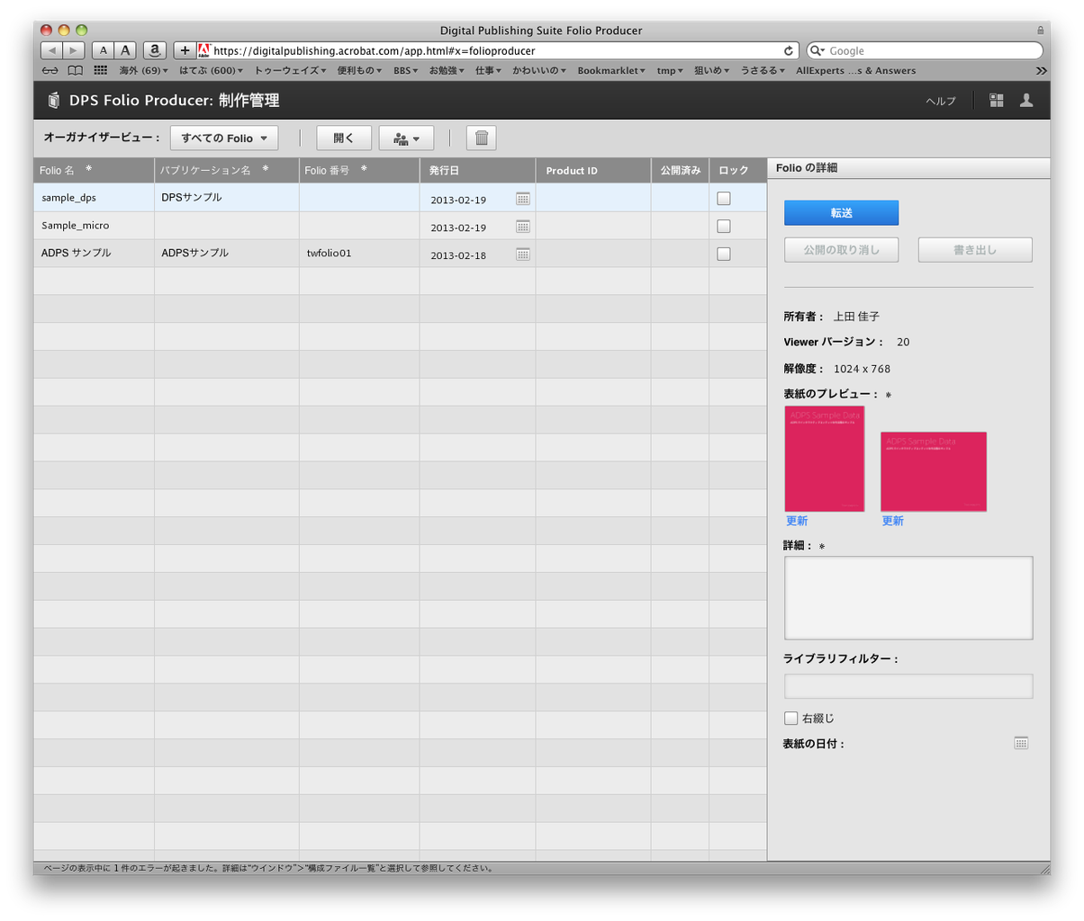Open the Amazon toolbar button

click(x=155, y=51)
